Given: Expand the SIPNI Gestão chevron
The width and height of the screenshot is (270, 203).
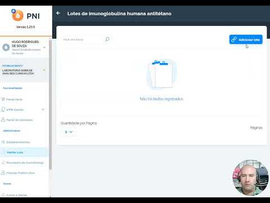Looking at the screenshot, I should 43,109.
